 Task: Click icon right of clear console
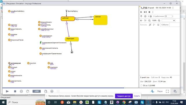(154, 25)
